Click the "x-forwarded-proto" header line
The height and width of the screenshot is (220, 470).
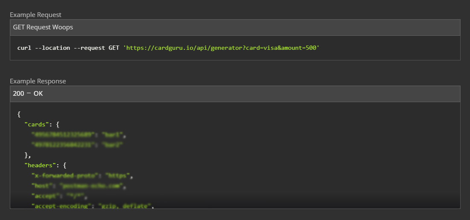pyautogui.click(x=82, y=175)
